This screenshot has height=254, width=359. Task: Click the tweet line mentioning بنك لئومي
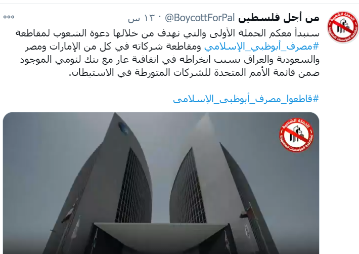click(170, 60)
